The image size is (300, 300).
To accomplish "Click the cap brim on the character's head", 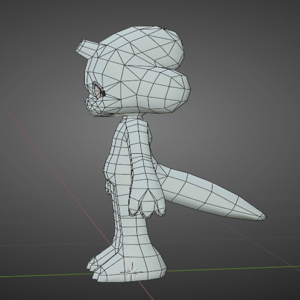I will 87,48.
